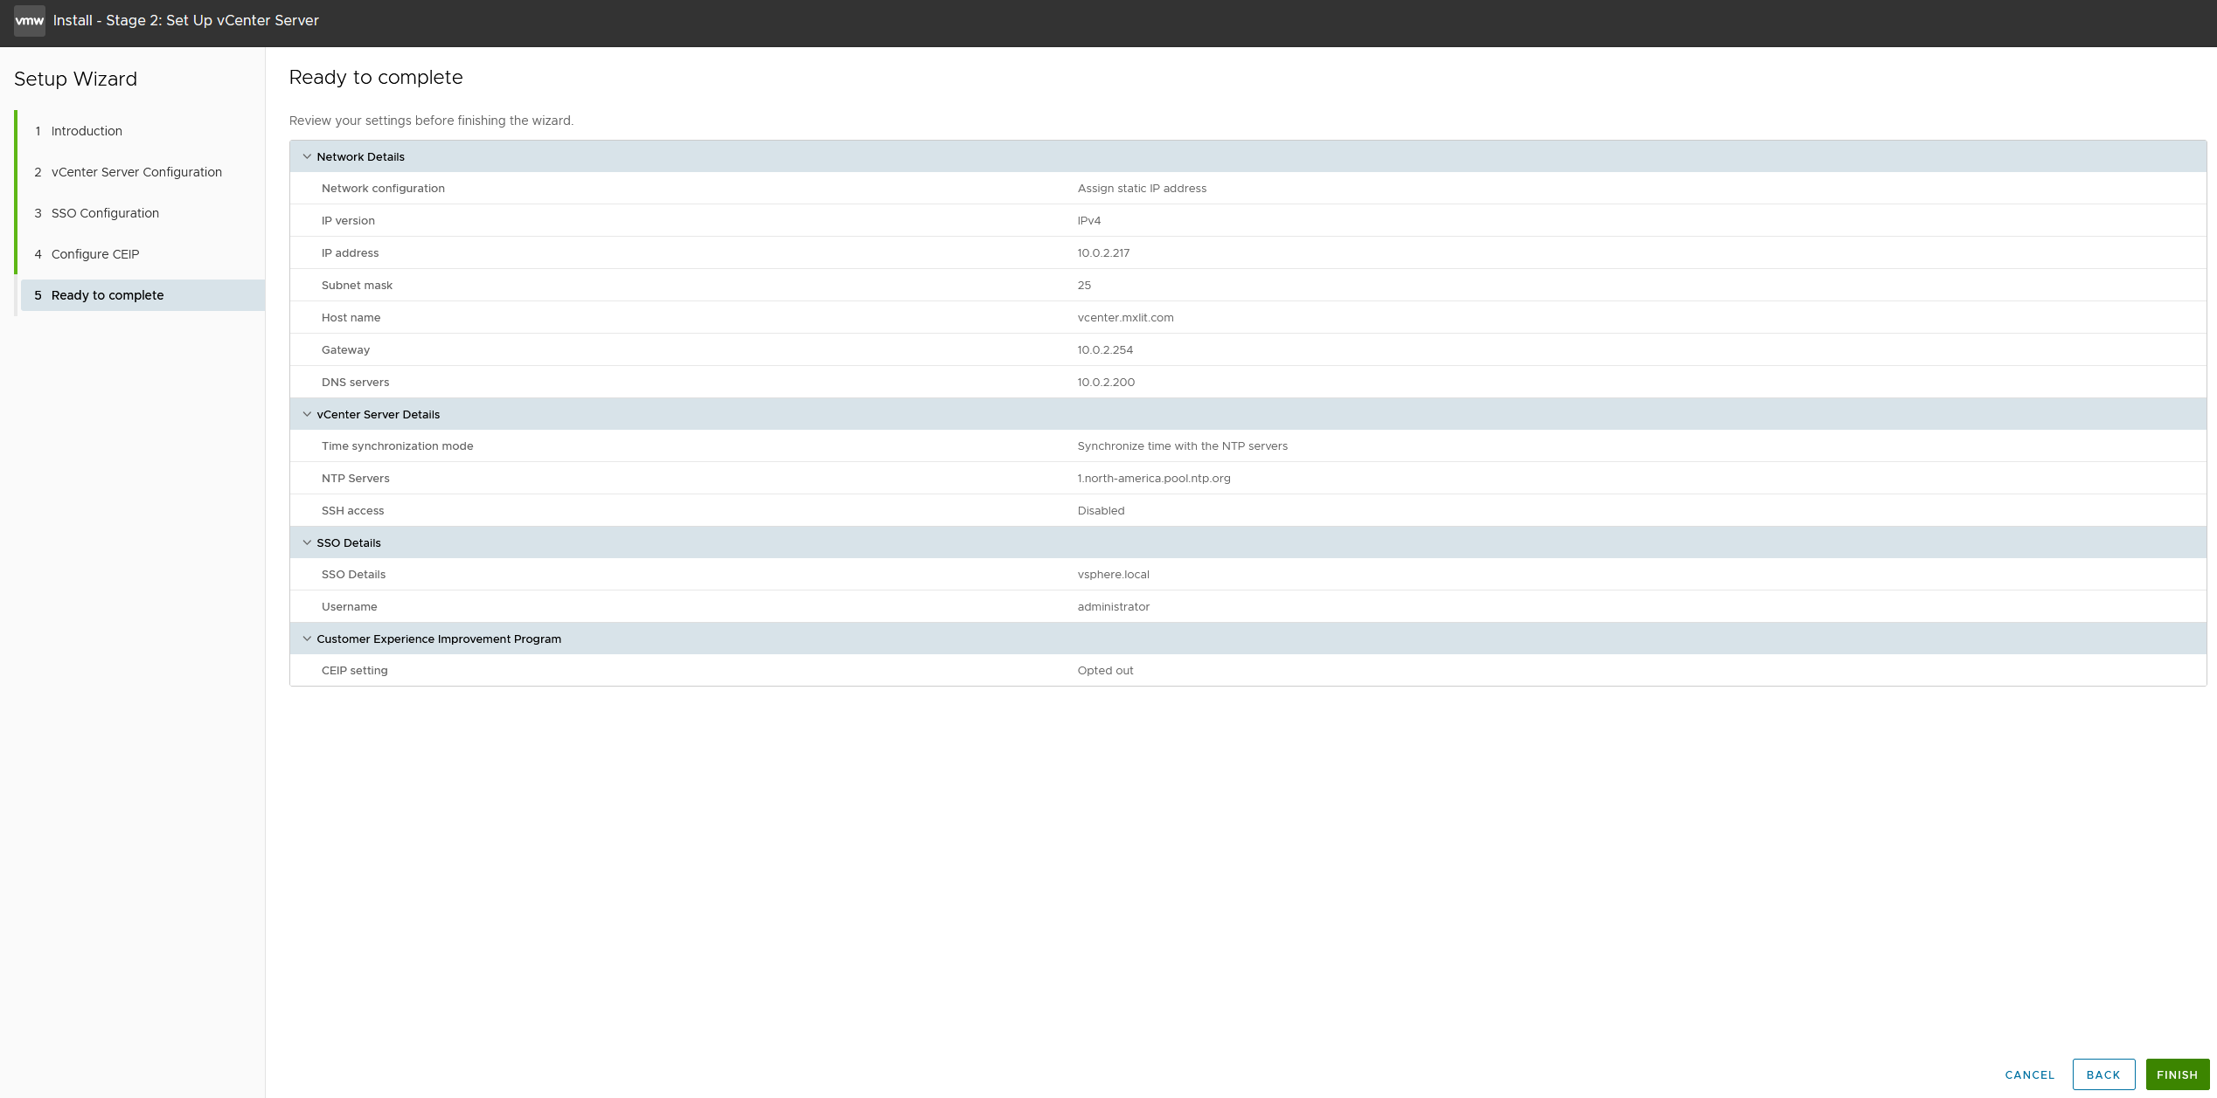Screen dimensions: 2217x1098
Task: Open vCenter Server Configuration step
Action: (x=136, y=172)
